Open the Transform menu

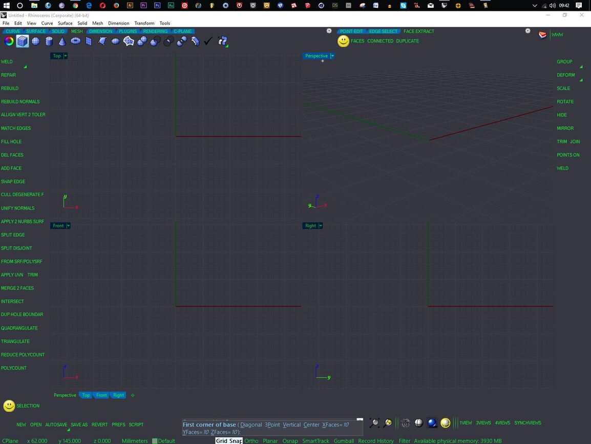coord(144,23)
